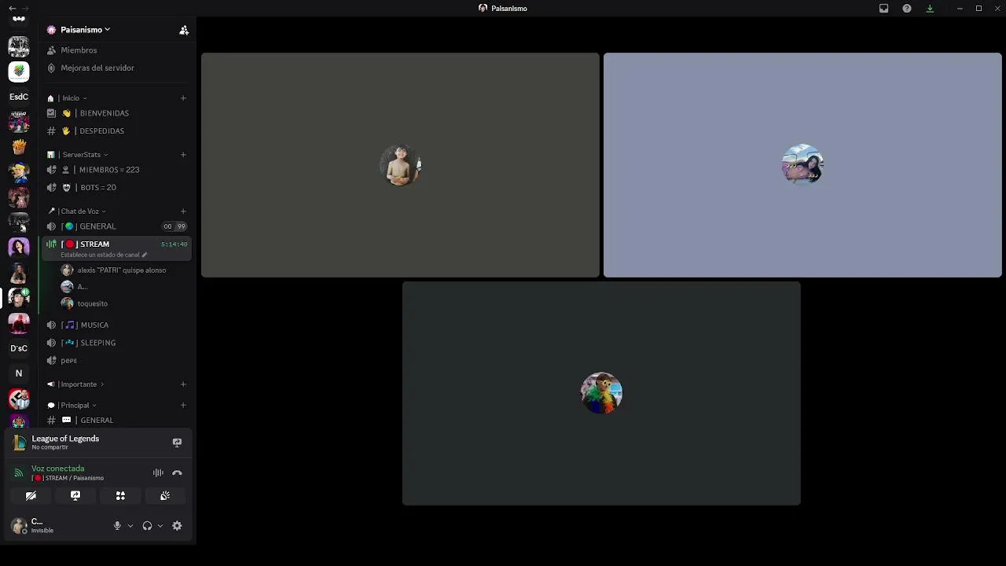
Task: Open the headphones output options arrow
Action: tap(160, 526)
